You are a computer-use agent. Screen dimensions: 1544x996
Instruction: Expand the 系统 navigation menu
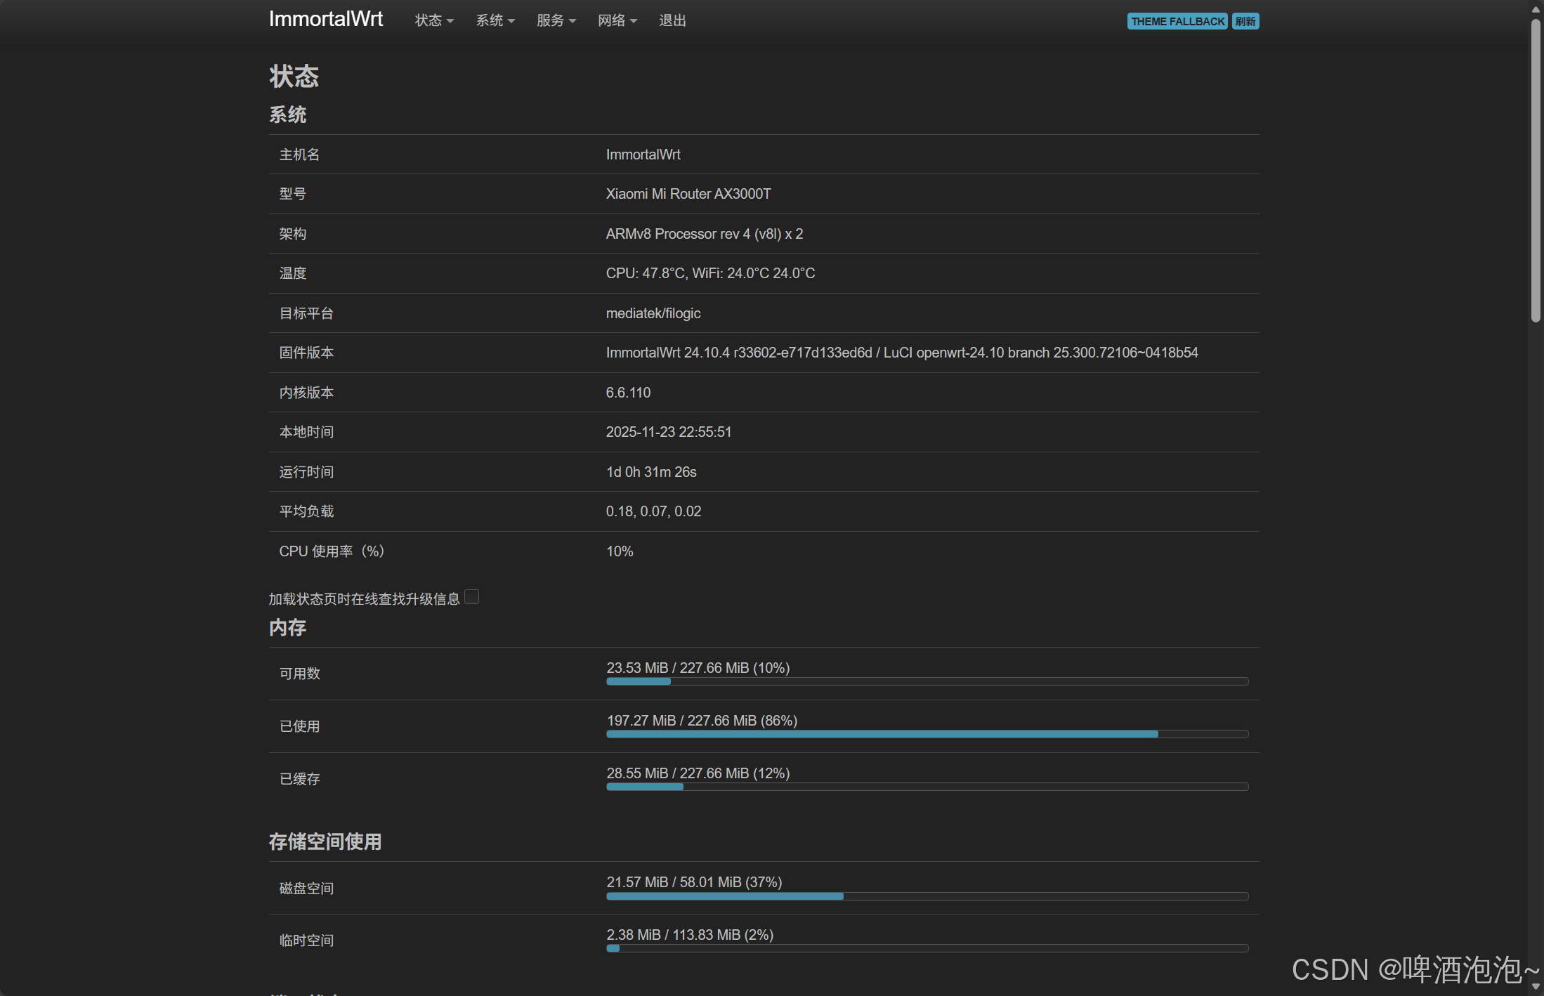495,20
